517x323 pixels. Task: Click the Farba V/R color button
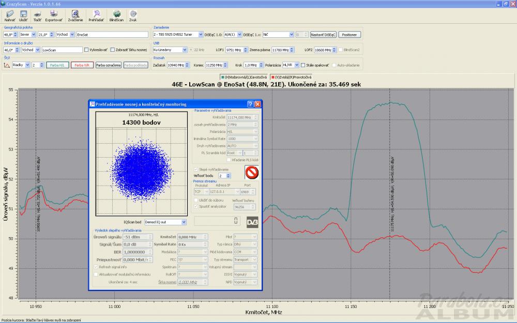point(82,65)
